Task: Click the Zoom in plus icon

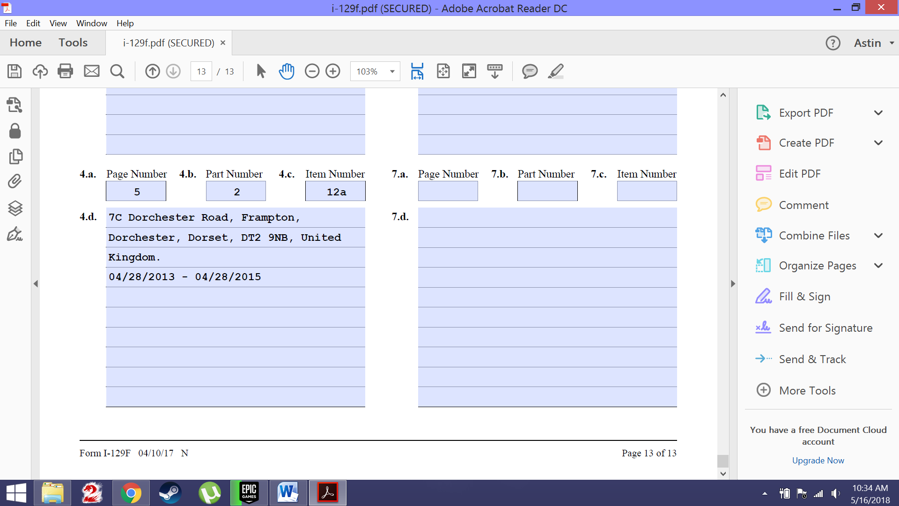Action: click(x=333, y=71)
